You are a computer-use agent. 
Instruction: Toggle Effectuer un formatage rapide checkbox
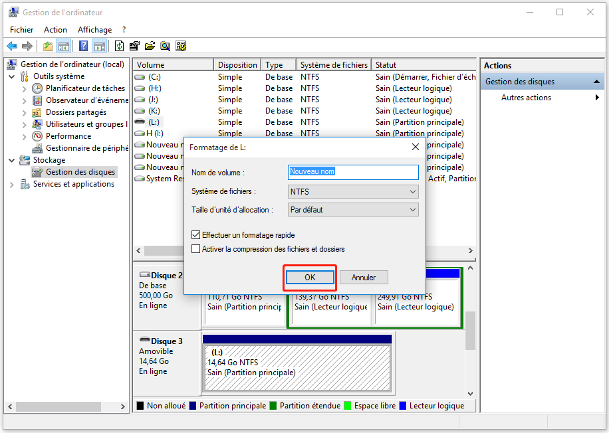tap(195, 234)
